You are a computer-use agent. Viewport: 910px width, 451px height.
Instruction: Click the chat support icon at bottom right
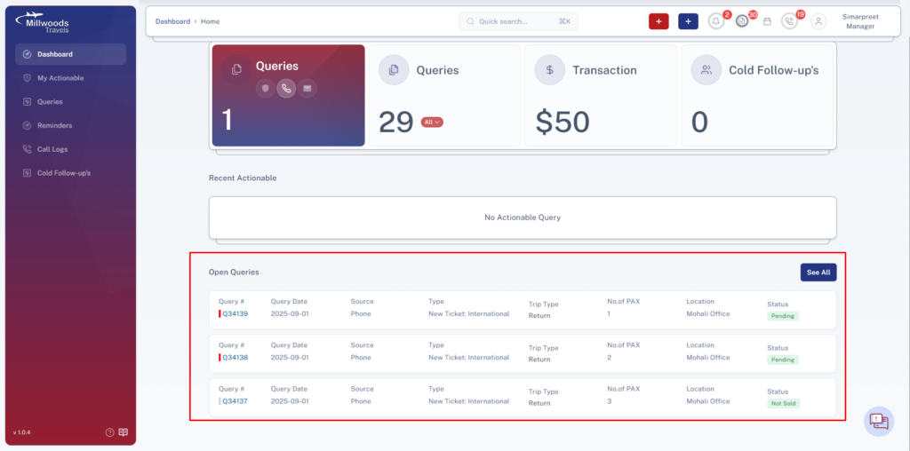pos(879,421)
